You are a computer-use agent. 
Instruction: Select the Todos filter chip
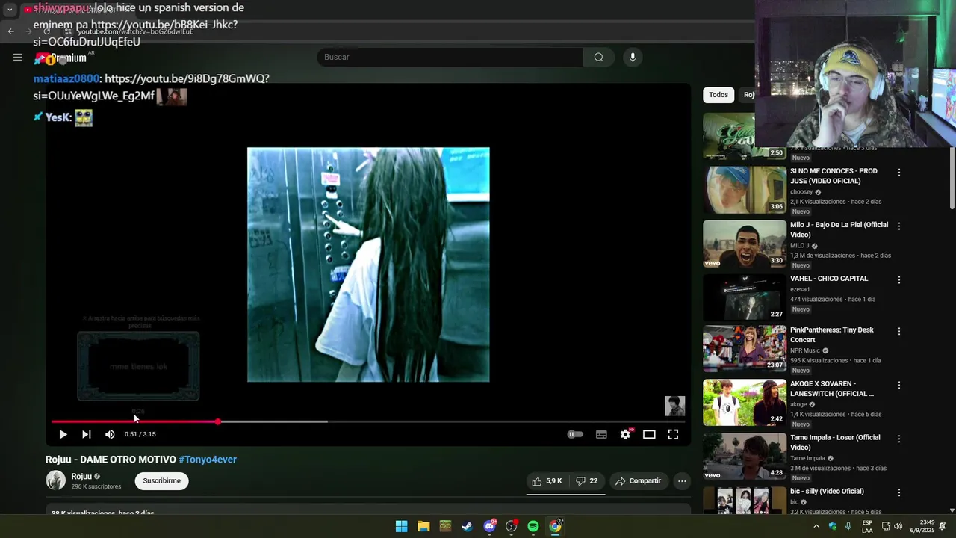click(718, 95)
